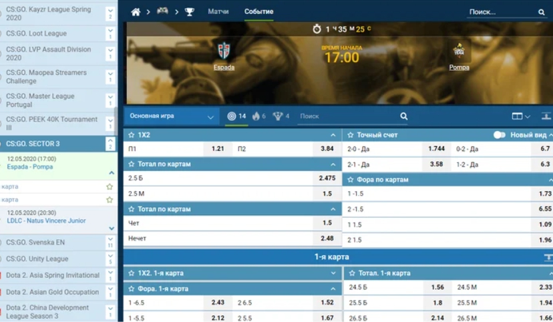Select the flame icon filter showing 6
This screenshot has width=553, height=322.
coord(258,116)
